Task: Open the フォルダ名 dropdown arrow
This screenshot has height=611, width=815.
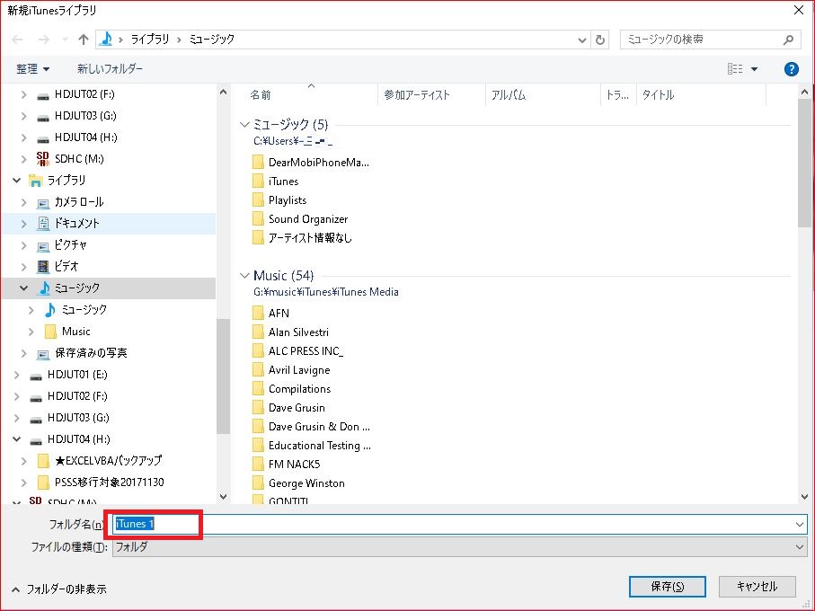Action: (800, 524)
